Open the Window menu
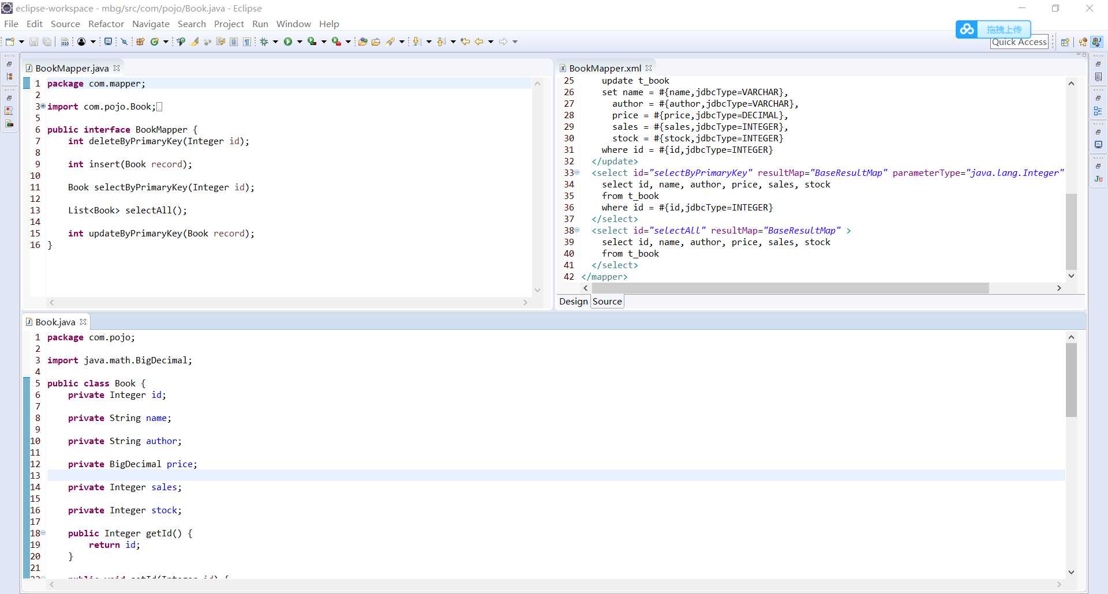 293,24
